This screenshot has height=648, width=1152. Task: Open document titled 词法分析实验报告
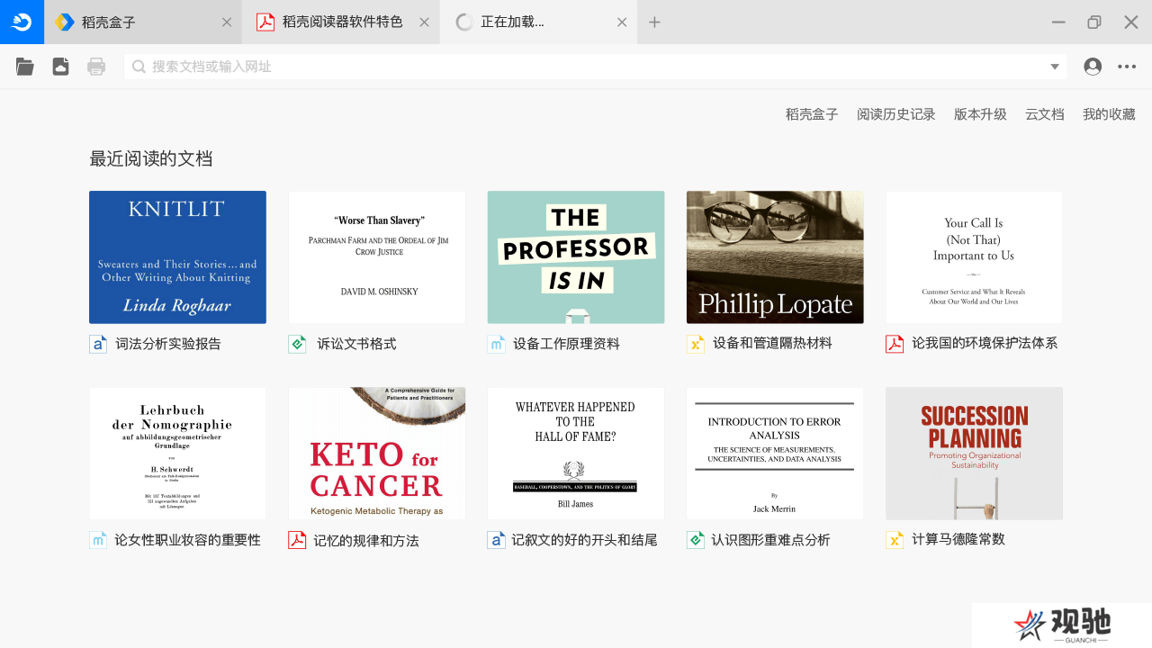[x=168, y=344]
